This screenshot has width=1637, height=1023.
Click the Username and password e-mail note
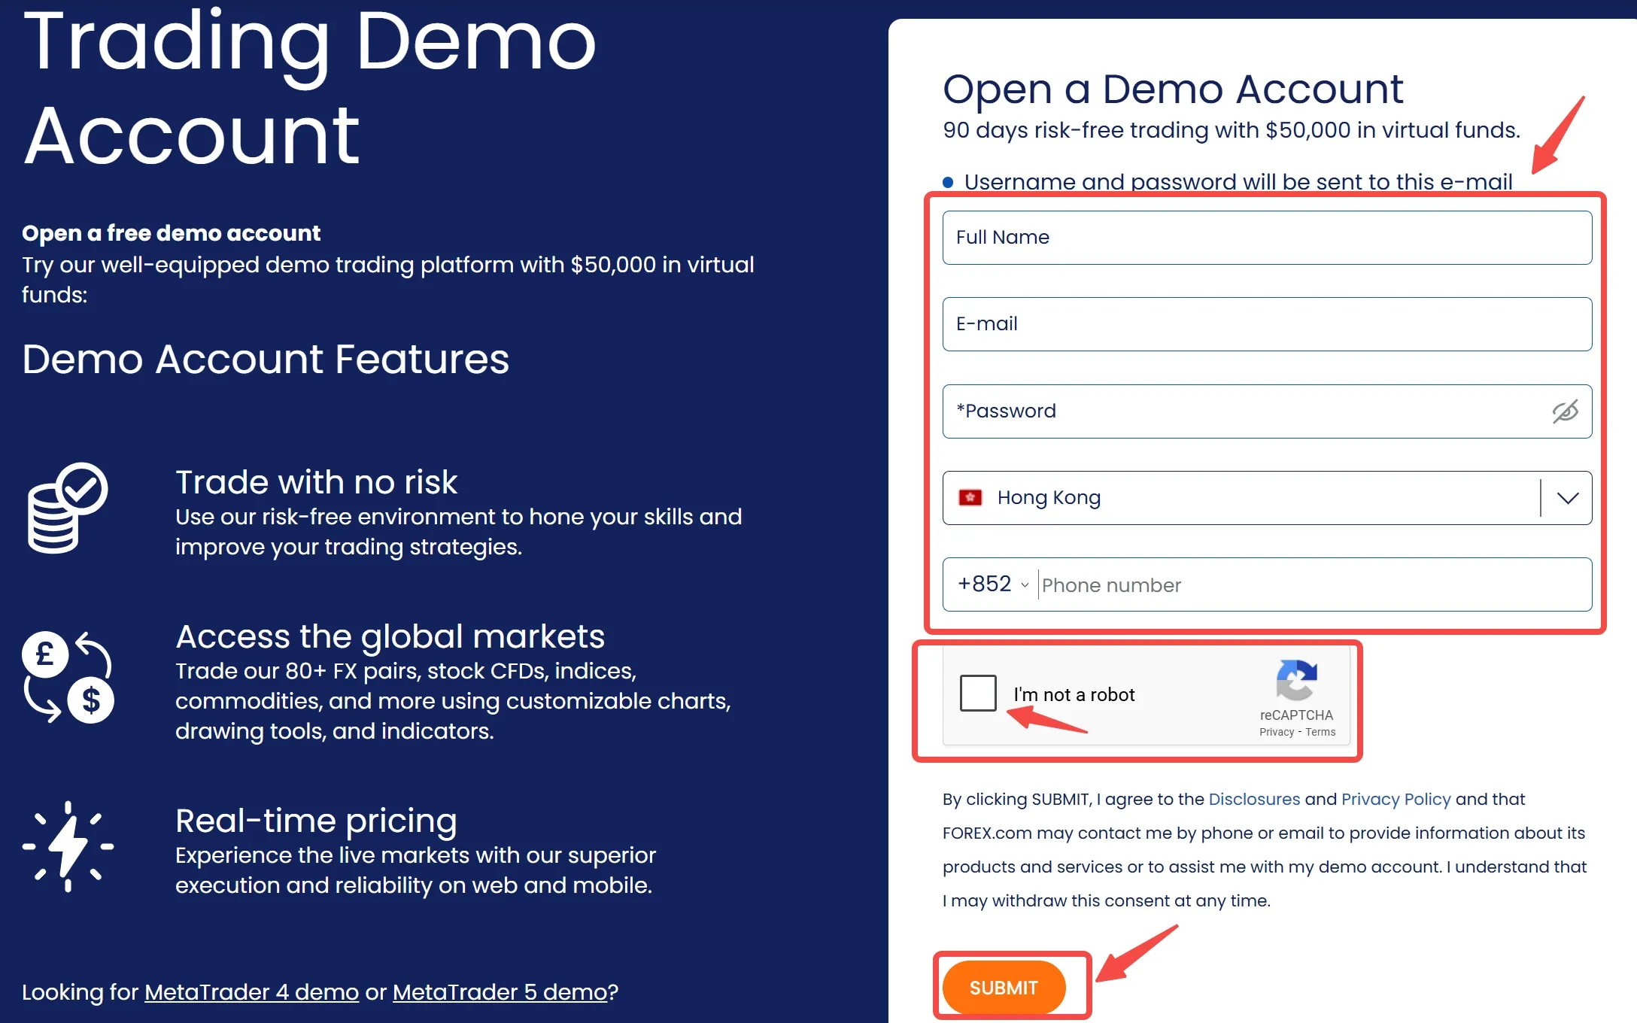pyautogui.click(x=1238, y=182)
